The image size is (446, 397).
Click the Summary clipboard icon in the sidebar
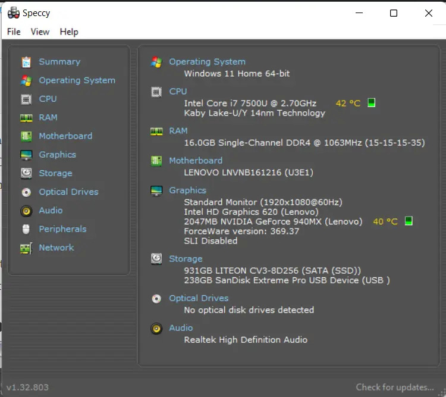tap(26, 62)
